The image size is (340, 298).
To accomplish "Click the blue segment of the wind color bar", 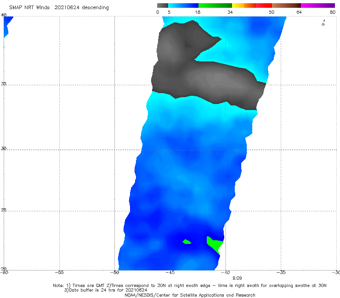I will tap(183, 6).
